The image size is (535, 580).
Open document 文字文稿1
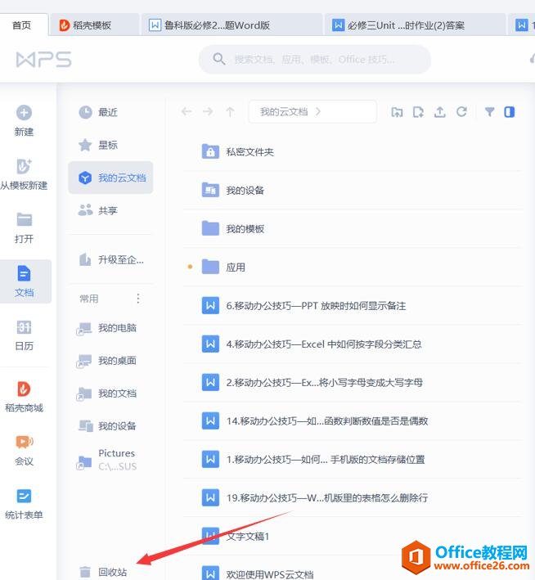coord(352,536)
